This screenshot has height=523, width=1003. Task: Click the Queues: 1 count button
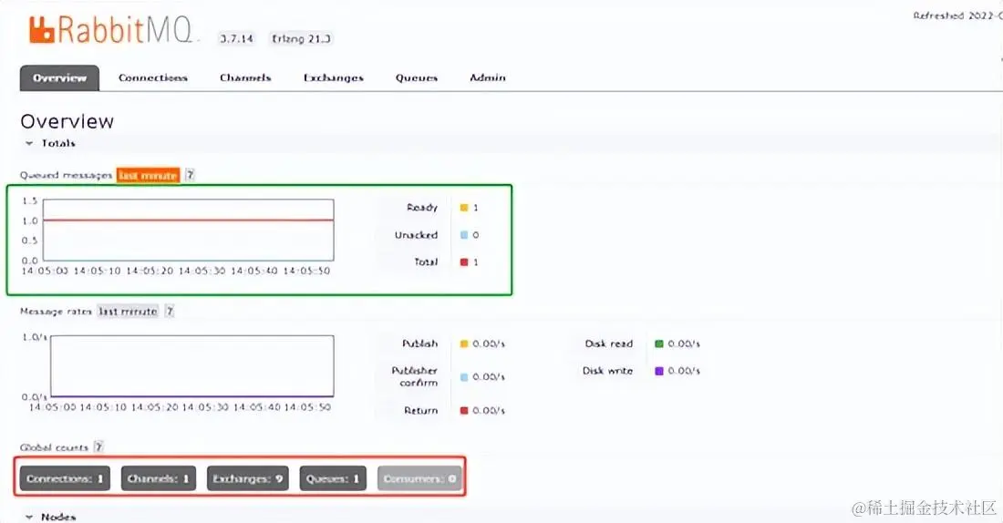coord(333,478)
